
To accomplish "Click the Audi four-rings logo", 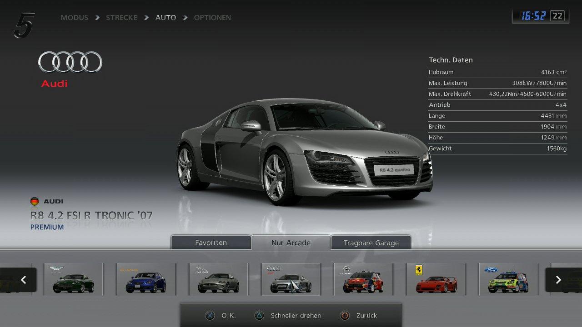I will tap(70, 62).
